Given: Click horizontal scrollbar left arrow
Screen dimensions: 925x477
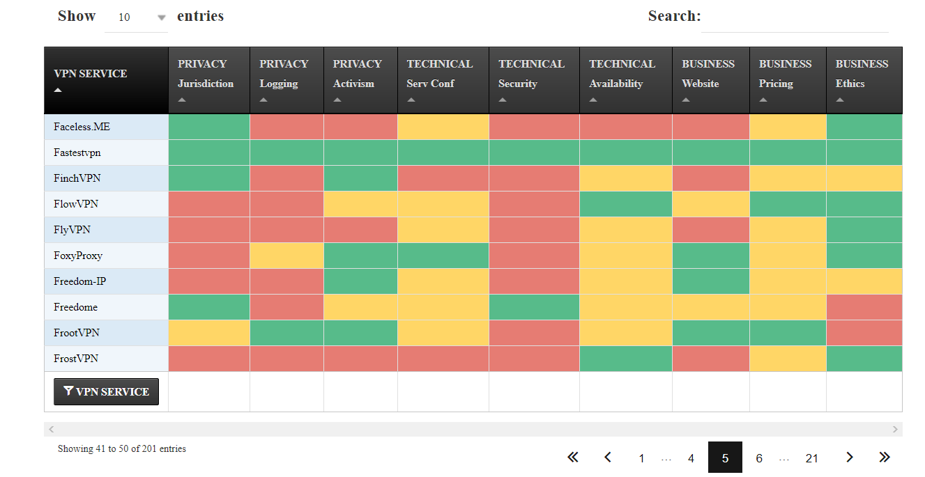Looking at the screenshot, I should (51, 429).
